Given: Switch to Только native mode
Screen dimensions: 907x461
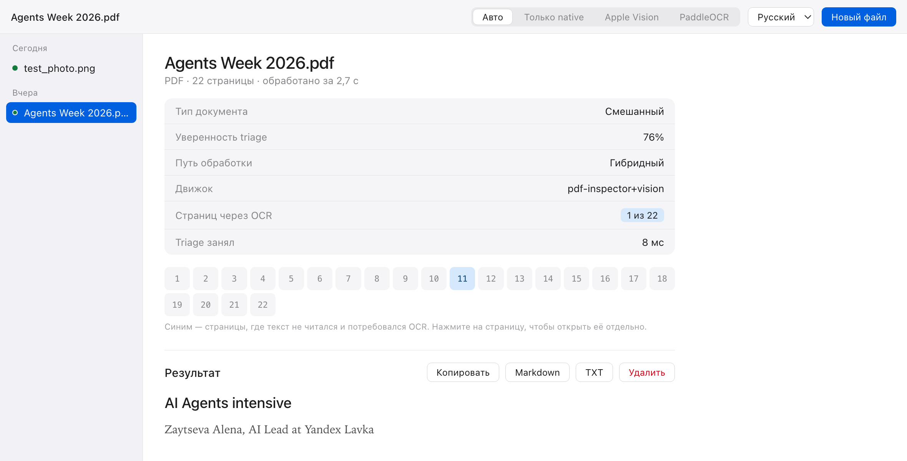Looking at the screenshot, I should tap(554, 17).
